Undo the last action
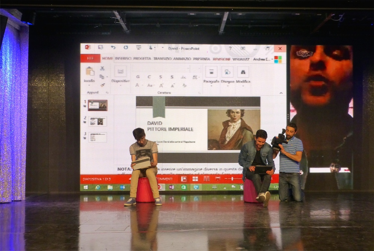 pyautogui.click(x=113, y=47)
